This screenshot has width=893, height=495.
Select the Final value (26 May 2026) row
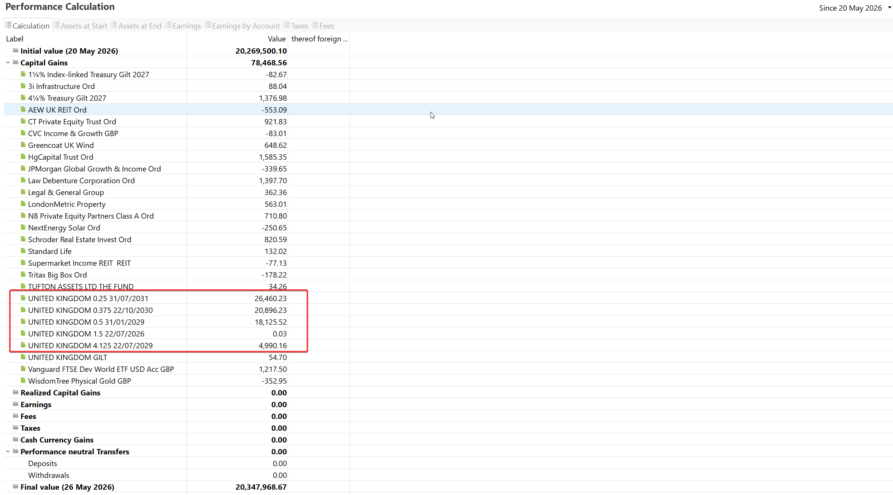click(448, 487)
